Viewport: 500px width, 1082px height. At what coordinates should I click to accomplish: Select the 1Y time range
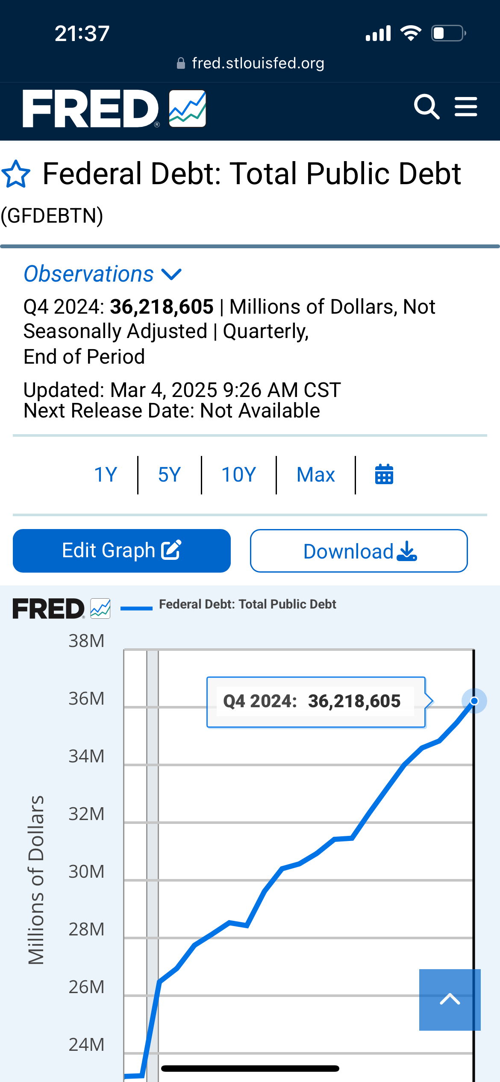106,474
